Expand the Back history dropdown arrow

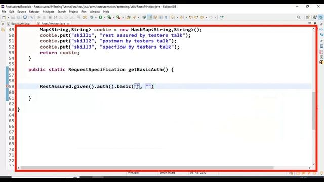(206, 17)
